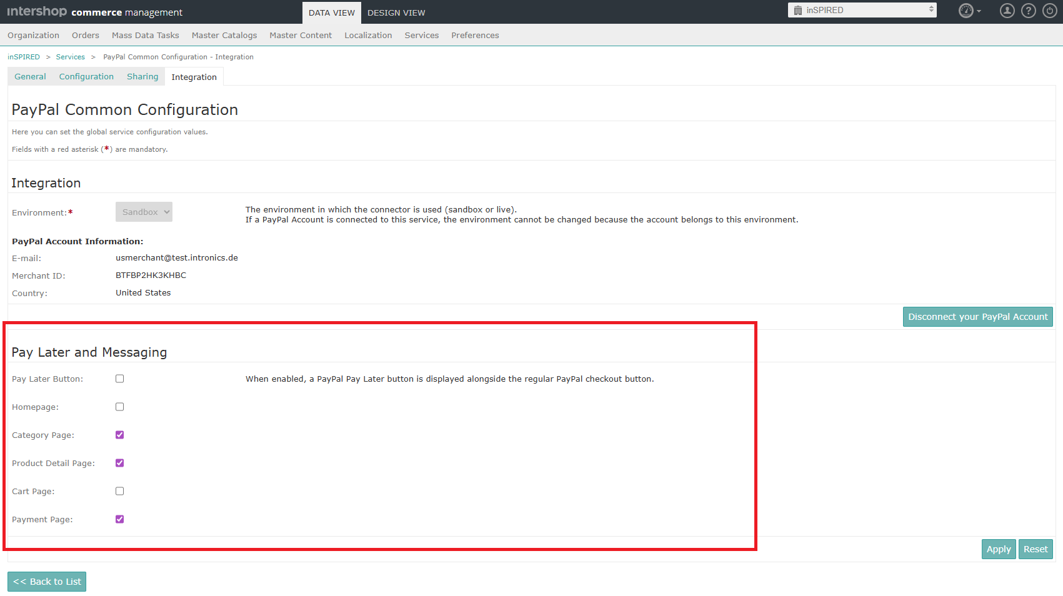Open the Master Catalogs menu
The image size is (1063, 596).
[224, 35]
